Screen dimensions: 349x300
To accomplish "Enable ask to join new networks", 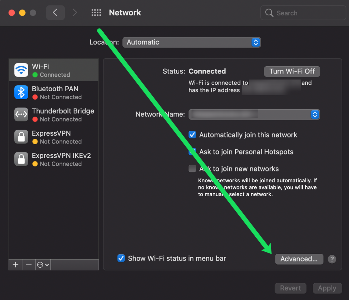I will click(x=192, y=168).
